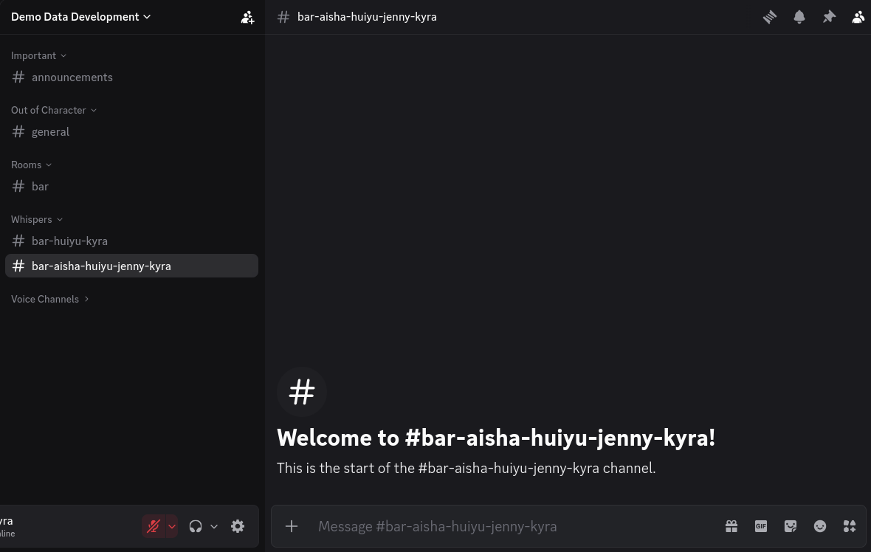Open the apps launcher icon
The height and width of the screenshot is (552, 871).
click(850, 526)
